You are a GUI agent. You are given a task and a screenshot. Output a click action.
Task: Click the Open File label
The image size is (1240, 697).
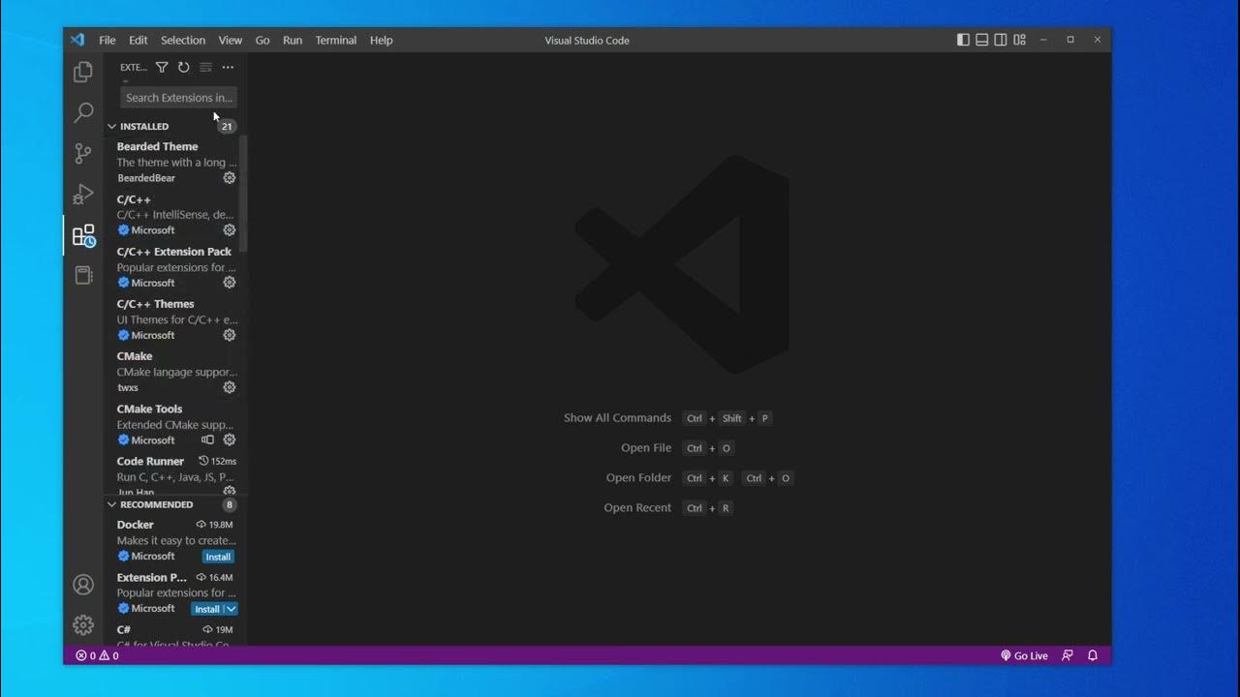click(x=646, y=448)
